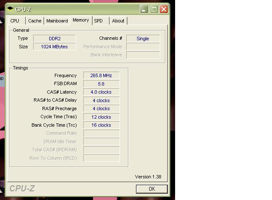Click the Bank Cycle Time (Trc) label

(54, 125)
